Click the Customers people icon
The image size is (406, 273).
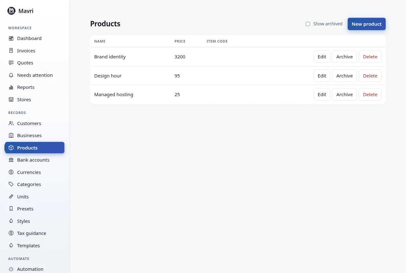(11, 123)
